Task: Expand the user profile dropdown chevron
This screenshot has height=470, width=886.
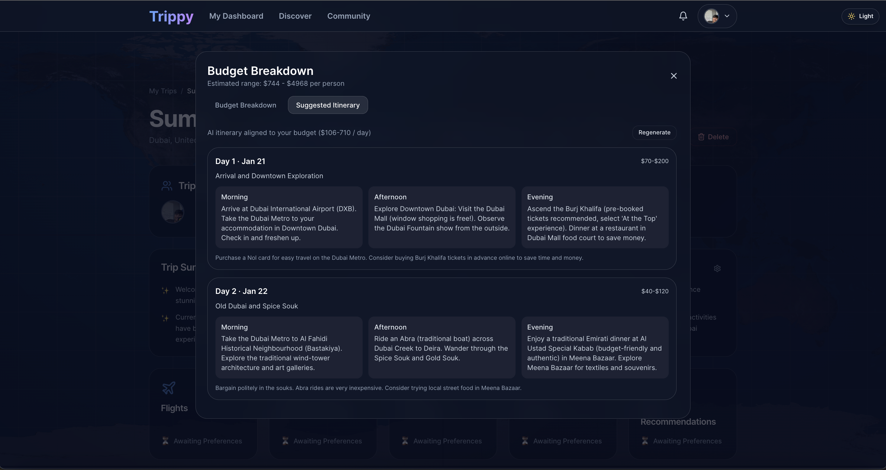Action: click(727, 16)
